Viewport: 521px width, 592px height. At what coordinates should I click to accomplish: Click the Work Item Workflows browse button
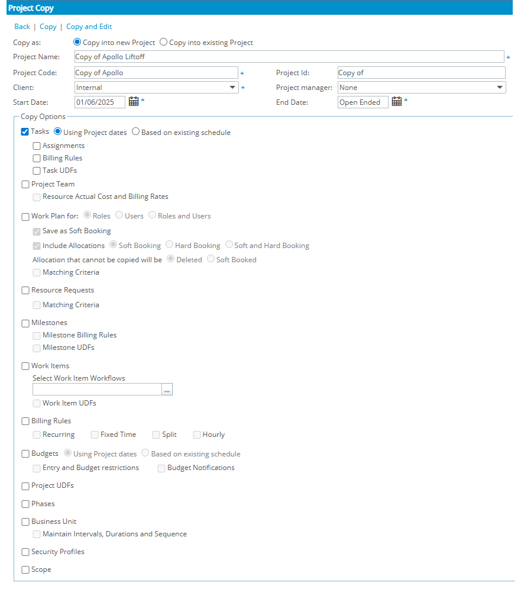167,390
